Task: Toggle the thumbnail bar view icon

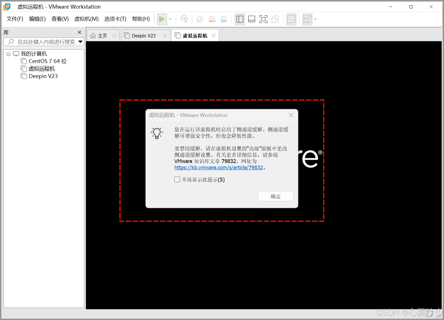Action: pyautogui.click(x=251, y=19)
